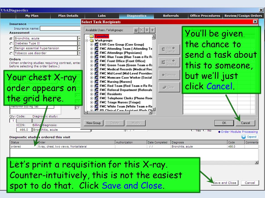Viewport: 265px width, 198px height.
Task: Click the move up arrow toolbar icon
Action: (152, 30)
